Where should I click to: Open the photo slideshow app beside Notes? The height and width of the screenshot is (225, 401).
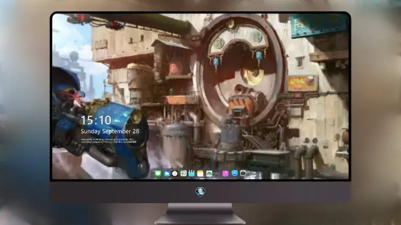pyautogui.click(x=209, y=174)
